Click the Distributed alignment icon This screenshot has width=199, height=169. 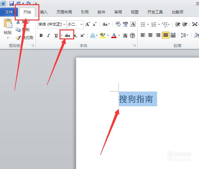tap(173, 35)
